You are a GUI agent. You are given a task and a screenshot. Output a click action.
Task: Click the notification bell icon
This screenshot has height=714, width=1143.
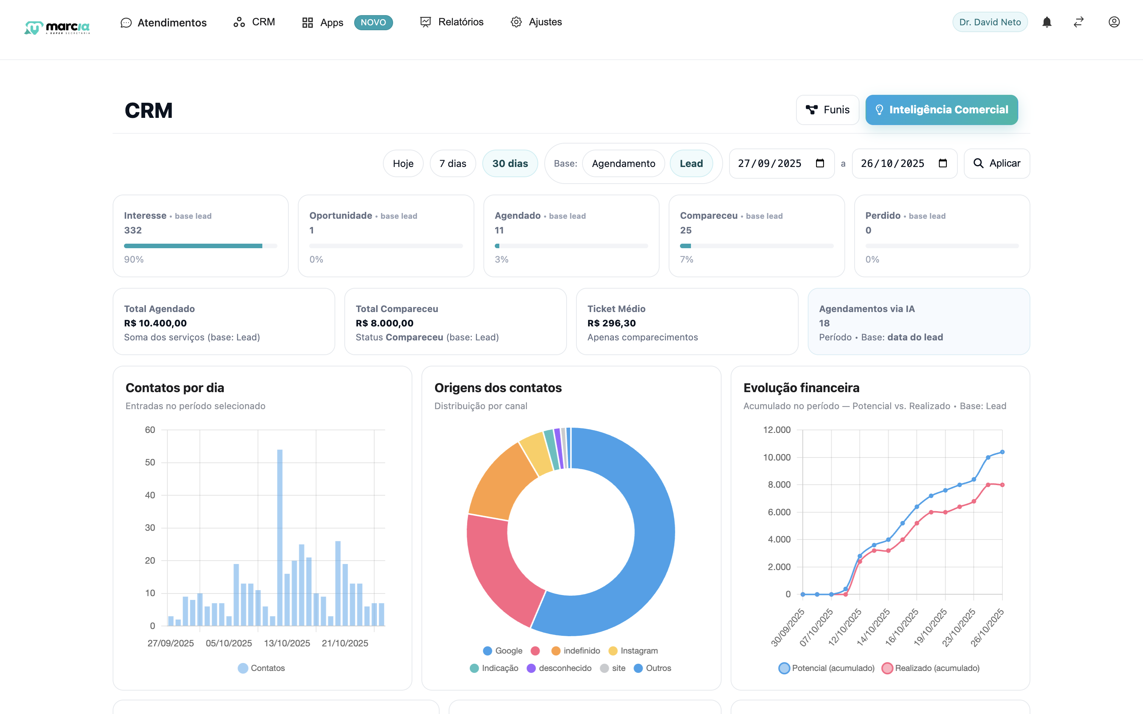point(1047,22)
